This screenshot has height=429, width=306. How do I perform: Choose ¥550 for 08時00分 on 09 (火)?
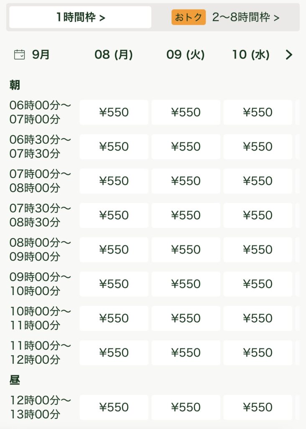click(x=186, y=250)
